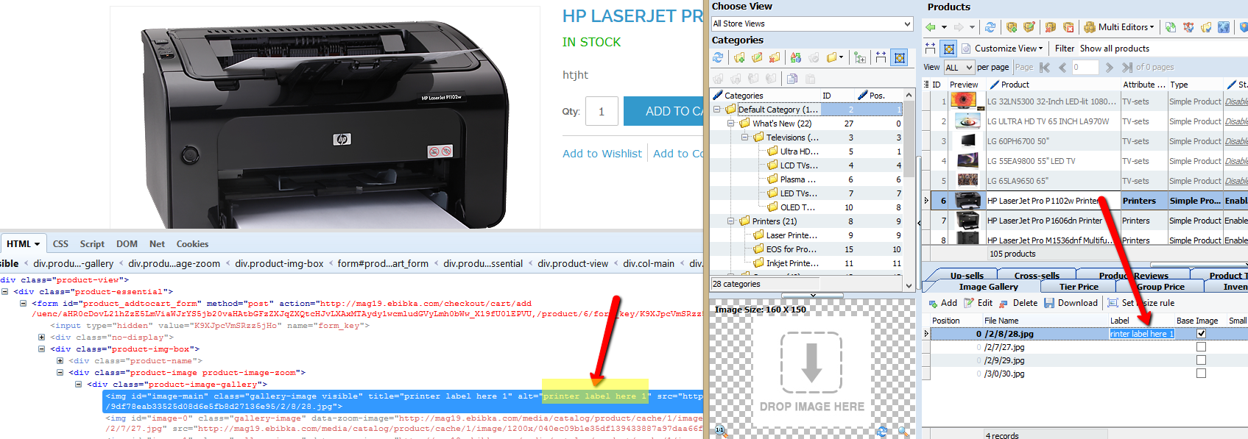Jump to last page of products
1248x439 pixels.
click(x=1127, y=68)
